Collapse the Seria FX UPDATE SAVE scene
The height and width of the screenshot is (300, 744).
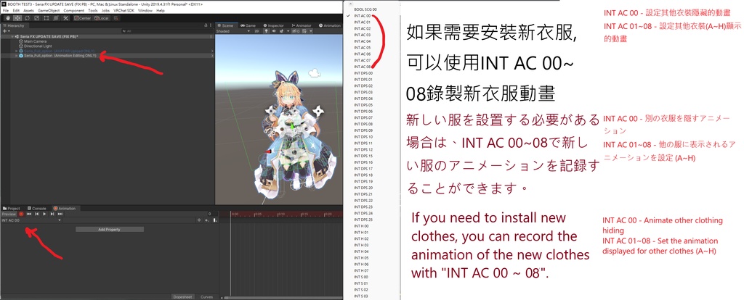pos(12,36)
